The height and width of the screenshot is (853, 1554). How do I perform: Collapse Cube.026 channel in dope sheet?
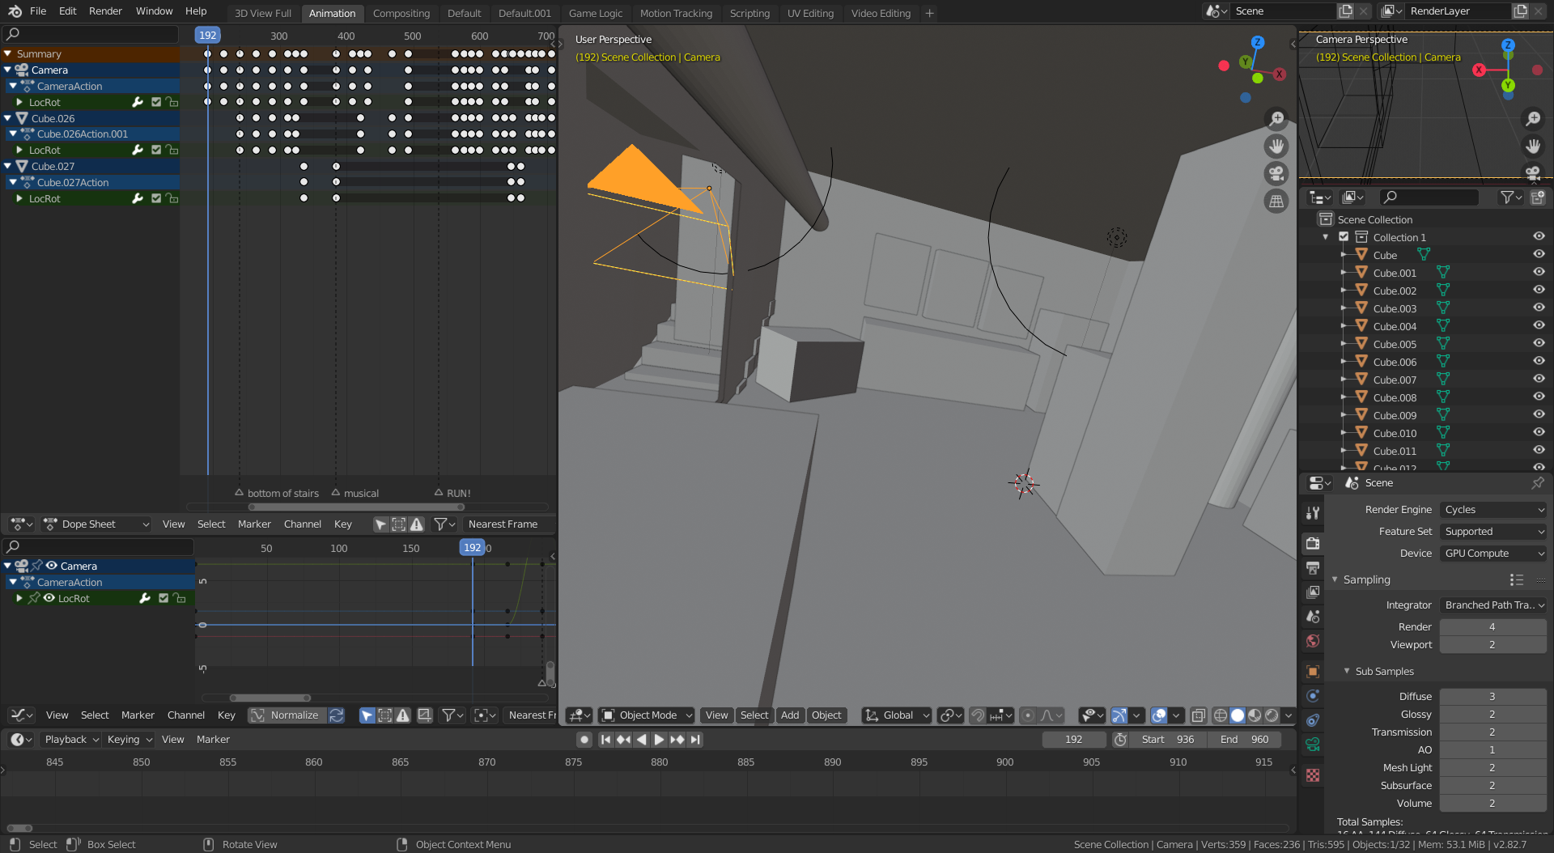click(x=7, y=119)
